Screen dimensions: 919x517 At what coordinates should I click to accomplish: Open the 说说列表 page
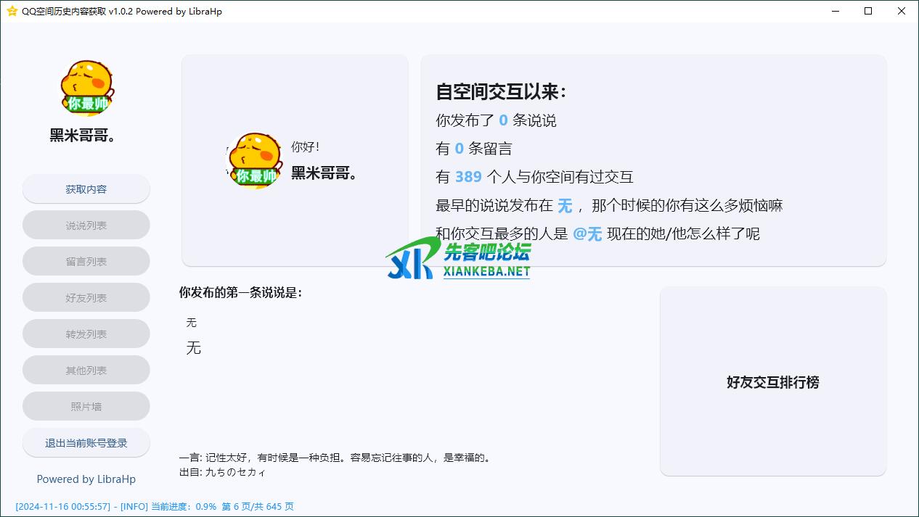(86, 226)
